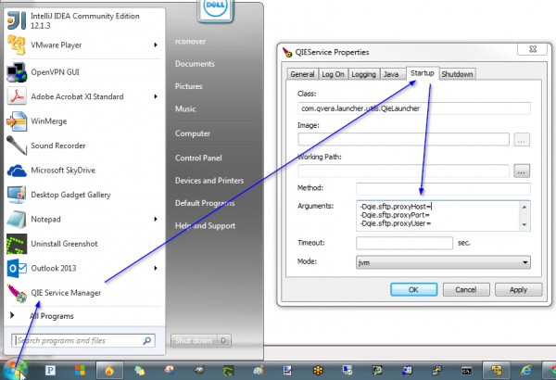Click the Timeout input field
556x380 pixels.
[404, 243]
